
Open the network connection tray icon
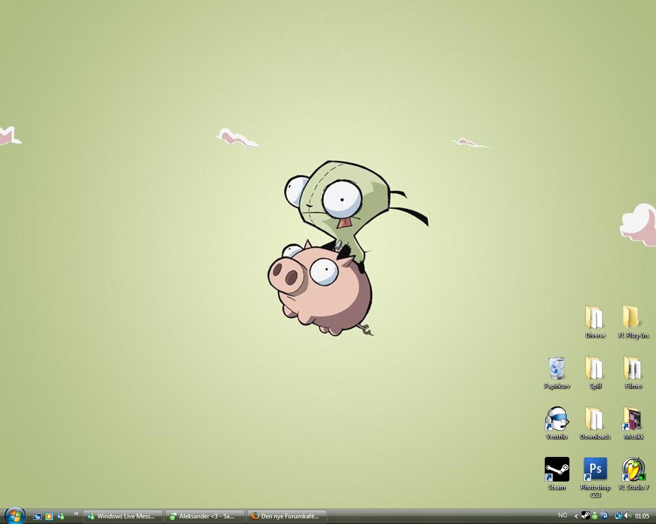pyautogui.click(x=618, y=516)
